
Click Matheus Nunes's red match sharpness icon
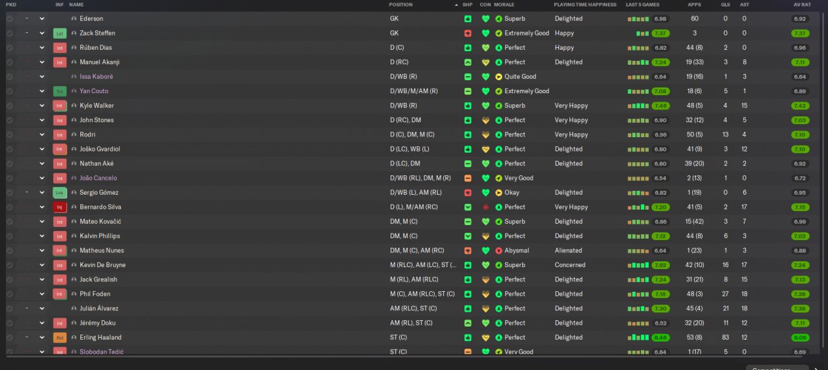pyautogui.click(x=468, y=250)
